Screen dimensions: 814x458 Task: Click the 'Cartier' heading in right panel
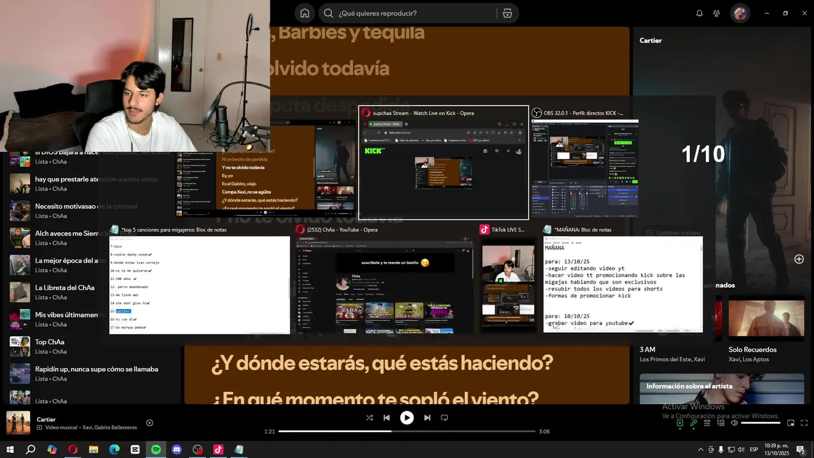(x=651, y=40)
